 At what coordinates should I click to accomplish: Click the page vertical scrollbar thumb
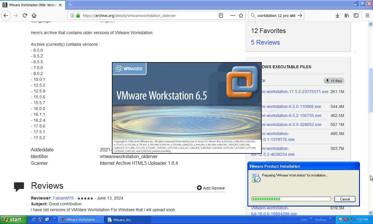pos(370,90)
